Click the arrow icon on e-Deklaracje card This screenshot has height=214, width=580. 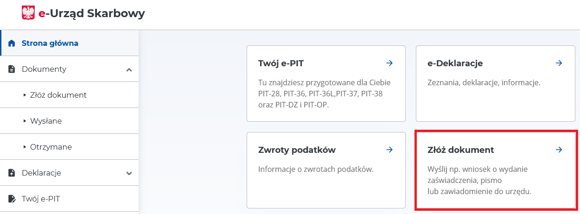coord(559,63)
